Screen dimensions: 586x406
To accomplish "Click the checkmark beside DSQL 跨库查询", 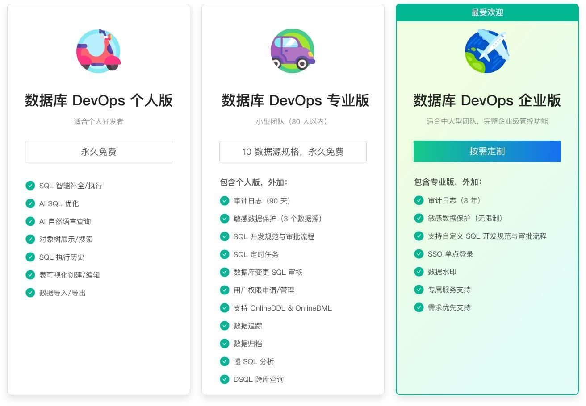I will point(225,379).
